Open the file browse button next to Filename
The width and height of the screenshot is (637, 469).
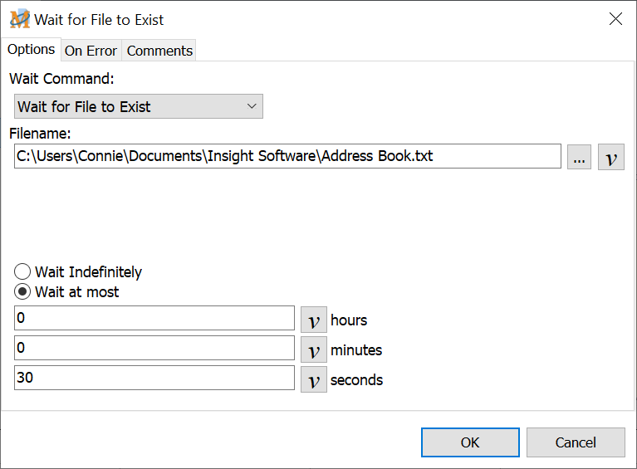pos(579,157)
